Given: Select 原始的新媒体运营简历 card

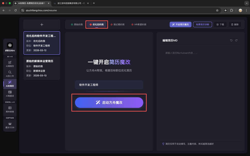Looking at the screenshot, I should 42,68.
